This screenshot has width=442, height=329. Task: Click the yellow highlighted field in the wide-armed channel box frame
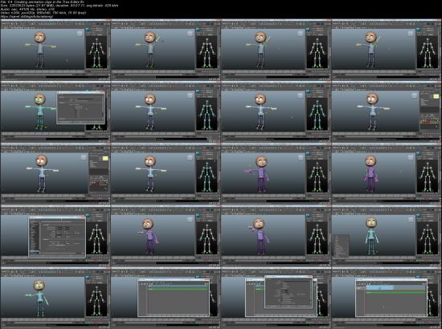436,96
